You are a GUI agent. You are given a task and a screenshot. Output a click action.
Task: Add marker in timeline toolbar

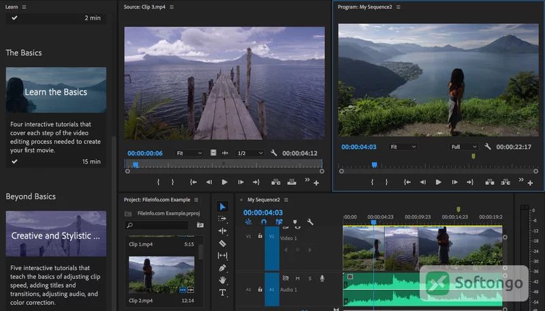(295, 222)
